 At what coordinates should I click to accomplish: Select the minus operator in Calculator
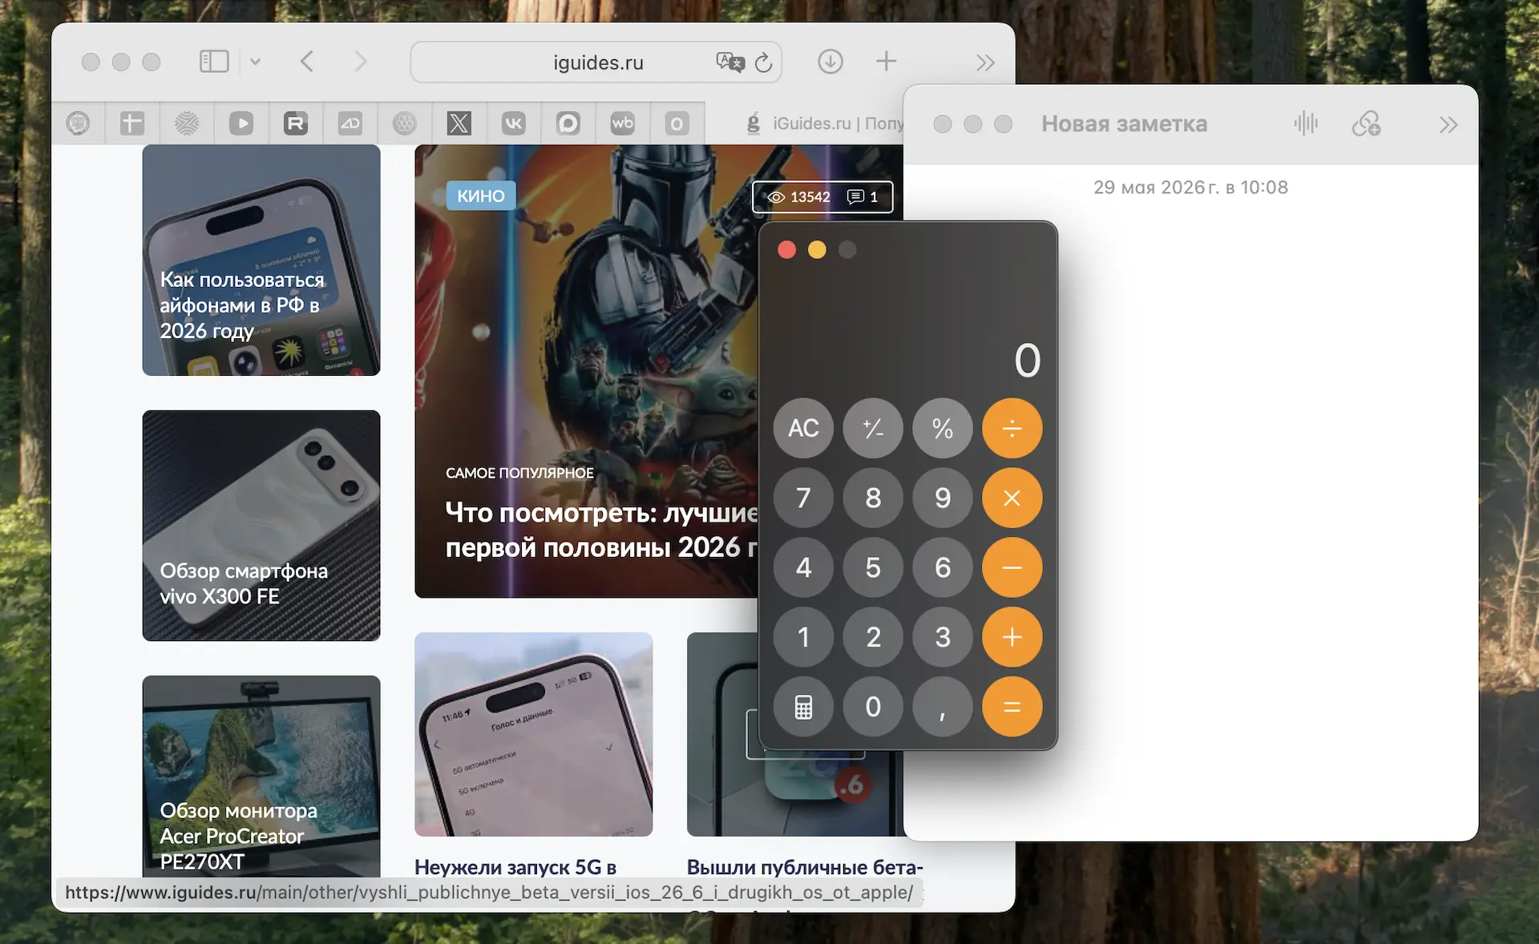[x=1012, y=567]
